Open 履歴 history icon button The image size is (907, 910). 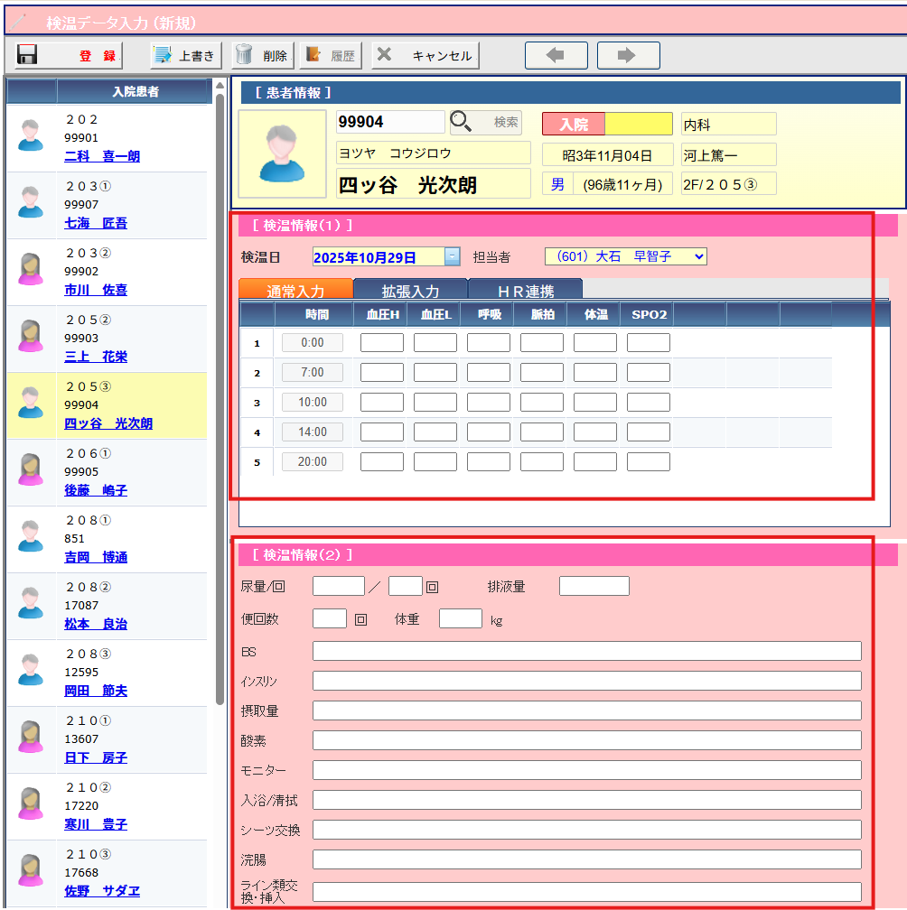[x=313, y=55]
